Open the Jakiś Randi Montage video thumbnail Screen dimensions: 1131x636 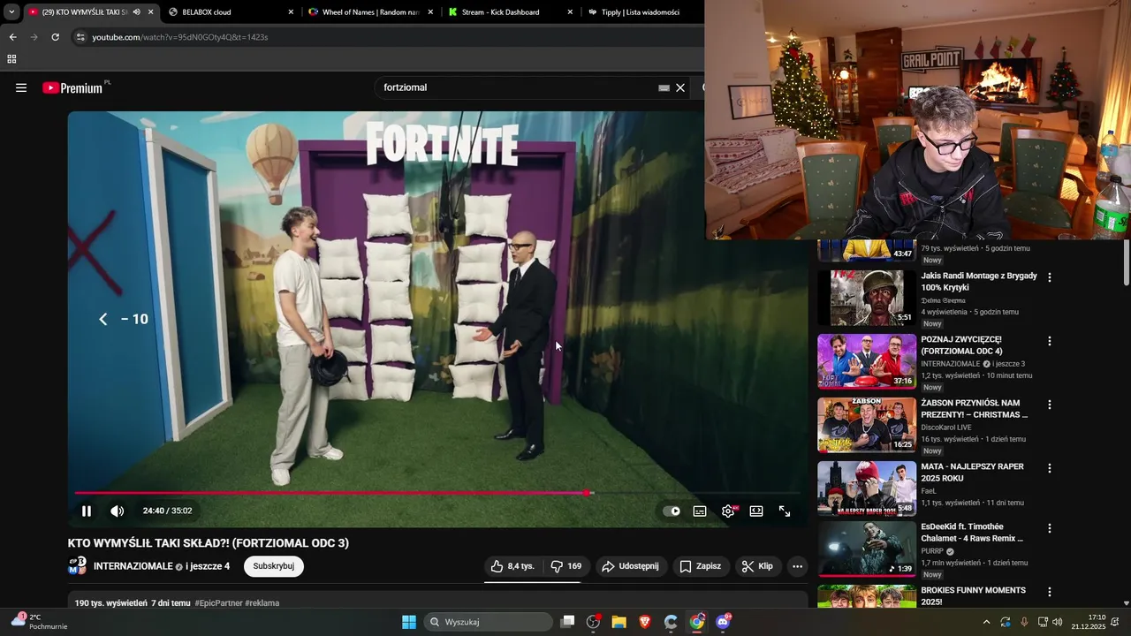pos(867,298)
